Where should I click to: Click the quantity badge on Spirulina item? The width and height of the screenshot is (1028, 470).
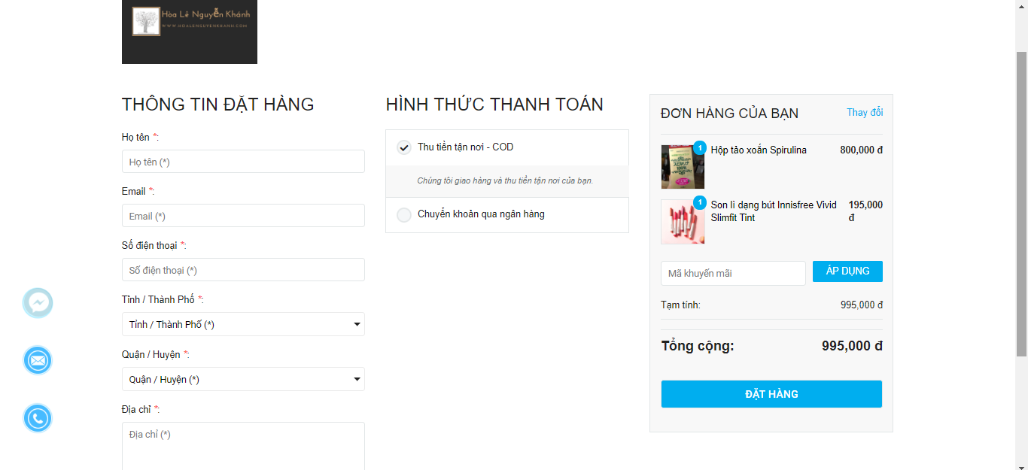[x=700, y=148]
